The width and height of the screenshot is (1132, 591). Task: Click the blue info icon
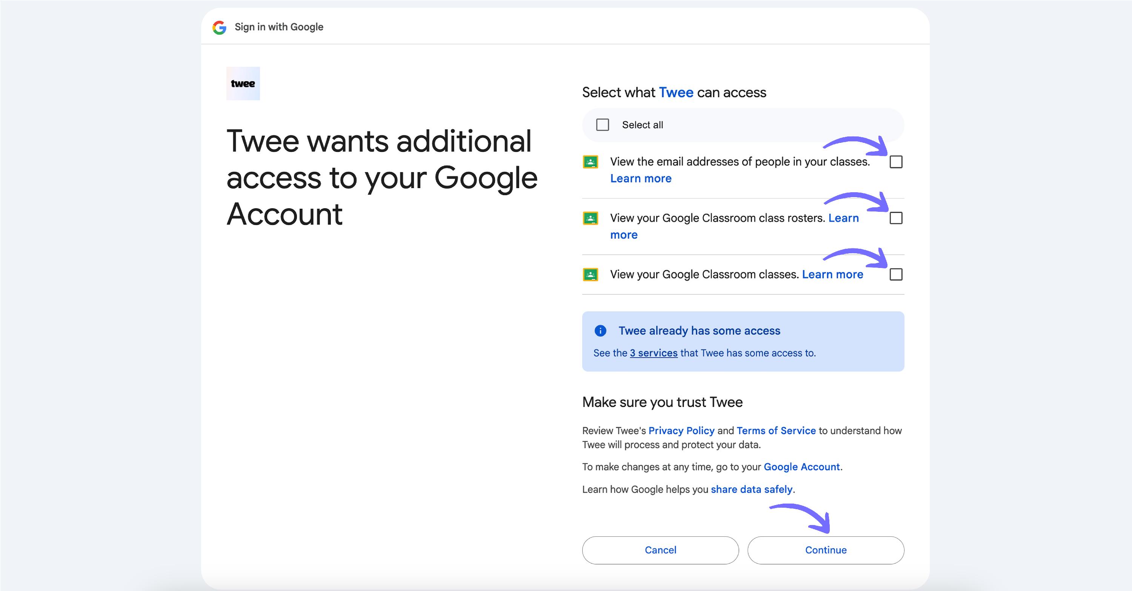point(600,331)
